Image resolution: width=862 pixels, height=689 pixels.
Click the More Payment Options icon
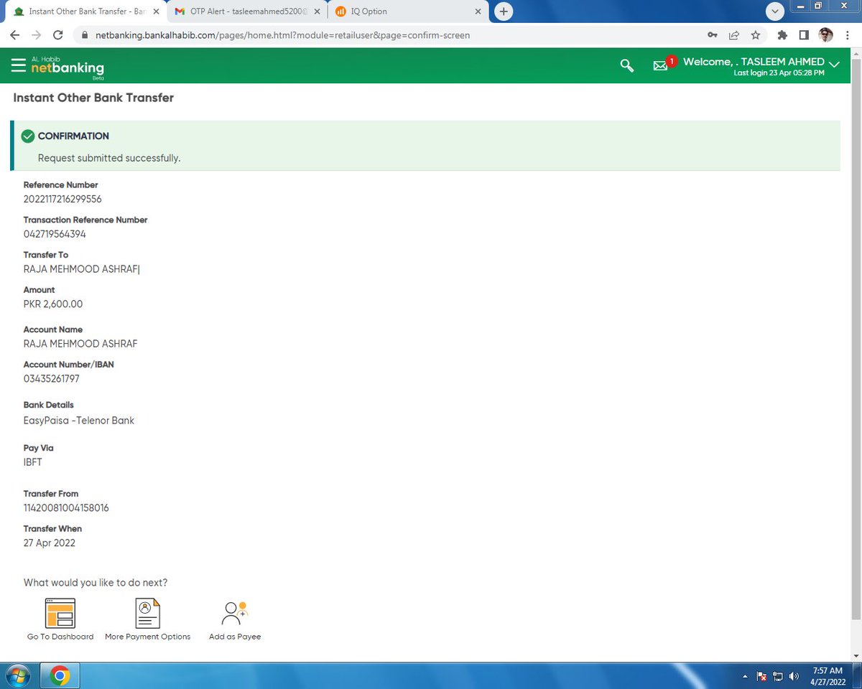click(147, 613)
